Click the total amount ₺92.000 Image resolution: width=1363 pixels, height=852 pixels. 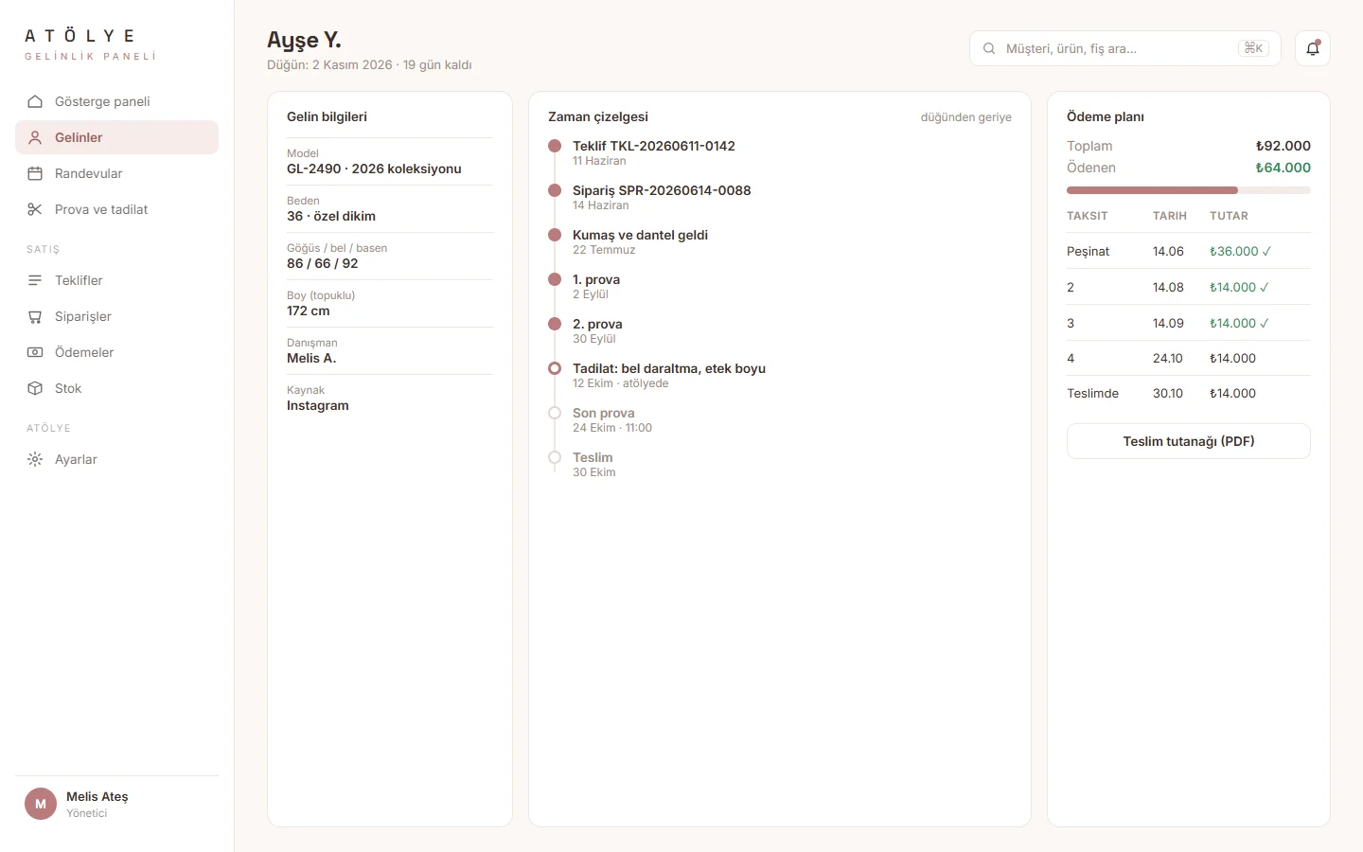click(1283, 146)
